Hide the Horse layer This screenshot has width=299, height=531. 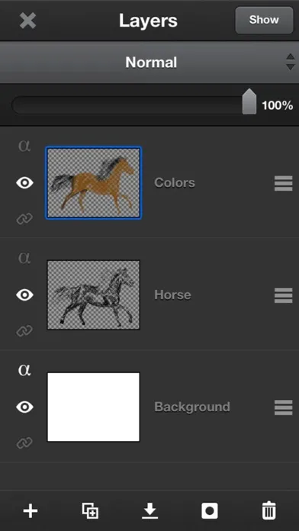[x=24, y=294]
